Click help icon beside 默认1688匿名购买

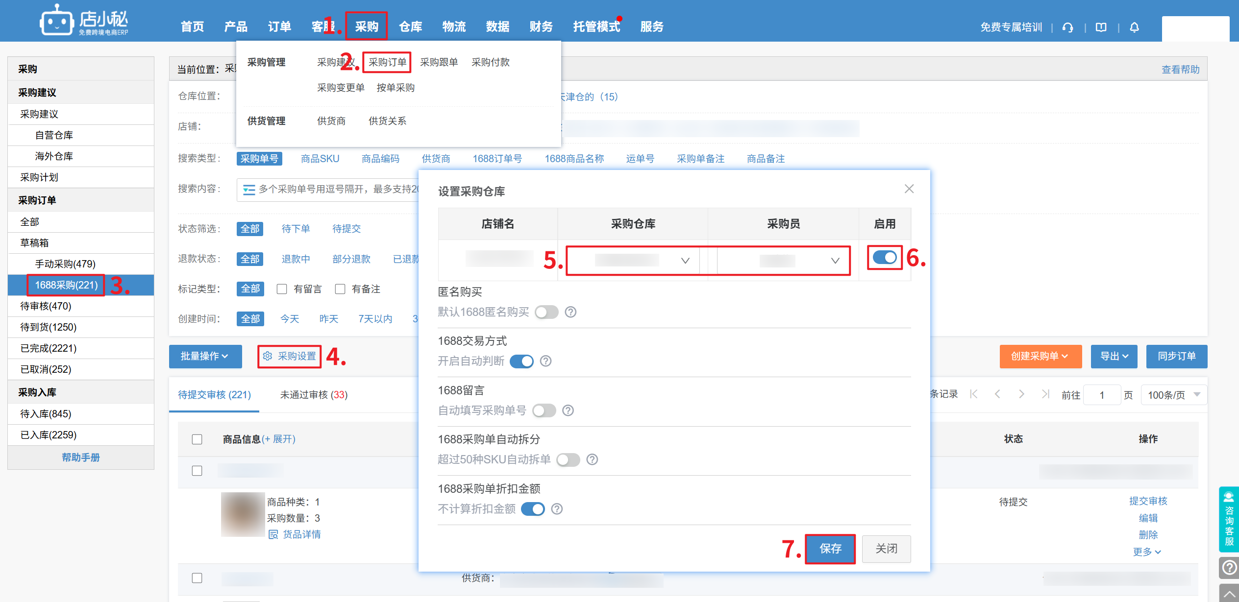pos(570,312)
